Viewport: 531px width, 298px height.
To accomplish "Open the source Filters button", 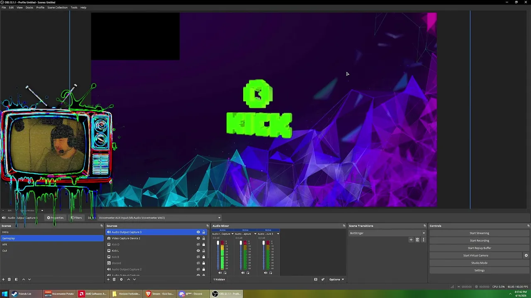I will (x=76, y=218).
